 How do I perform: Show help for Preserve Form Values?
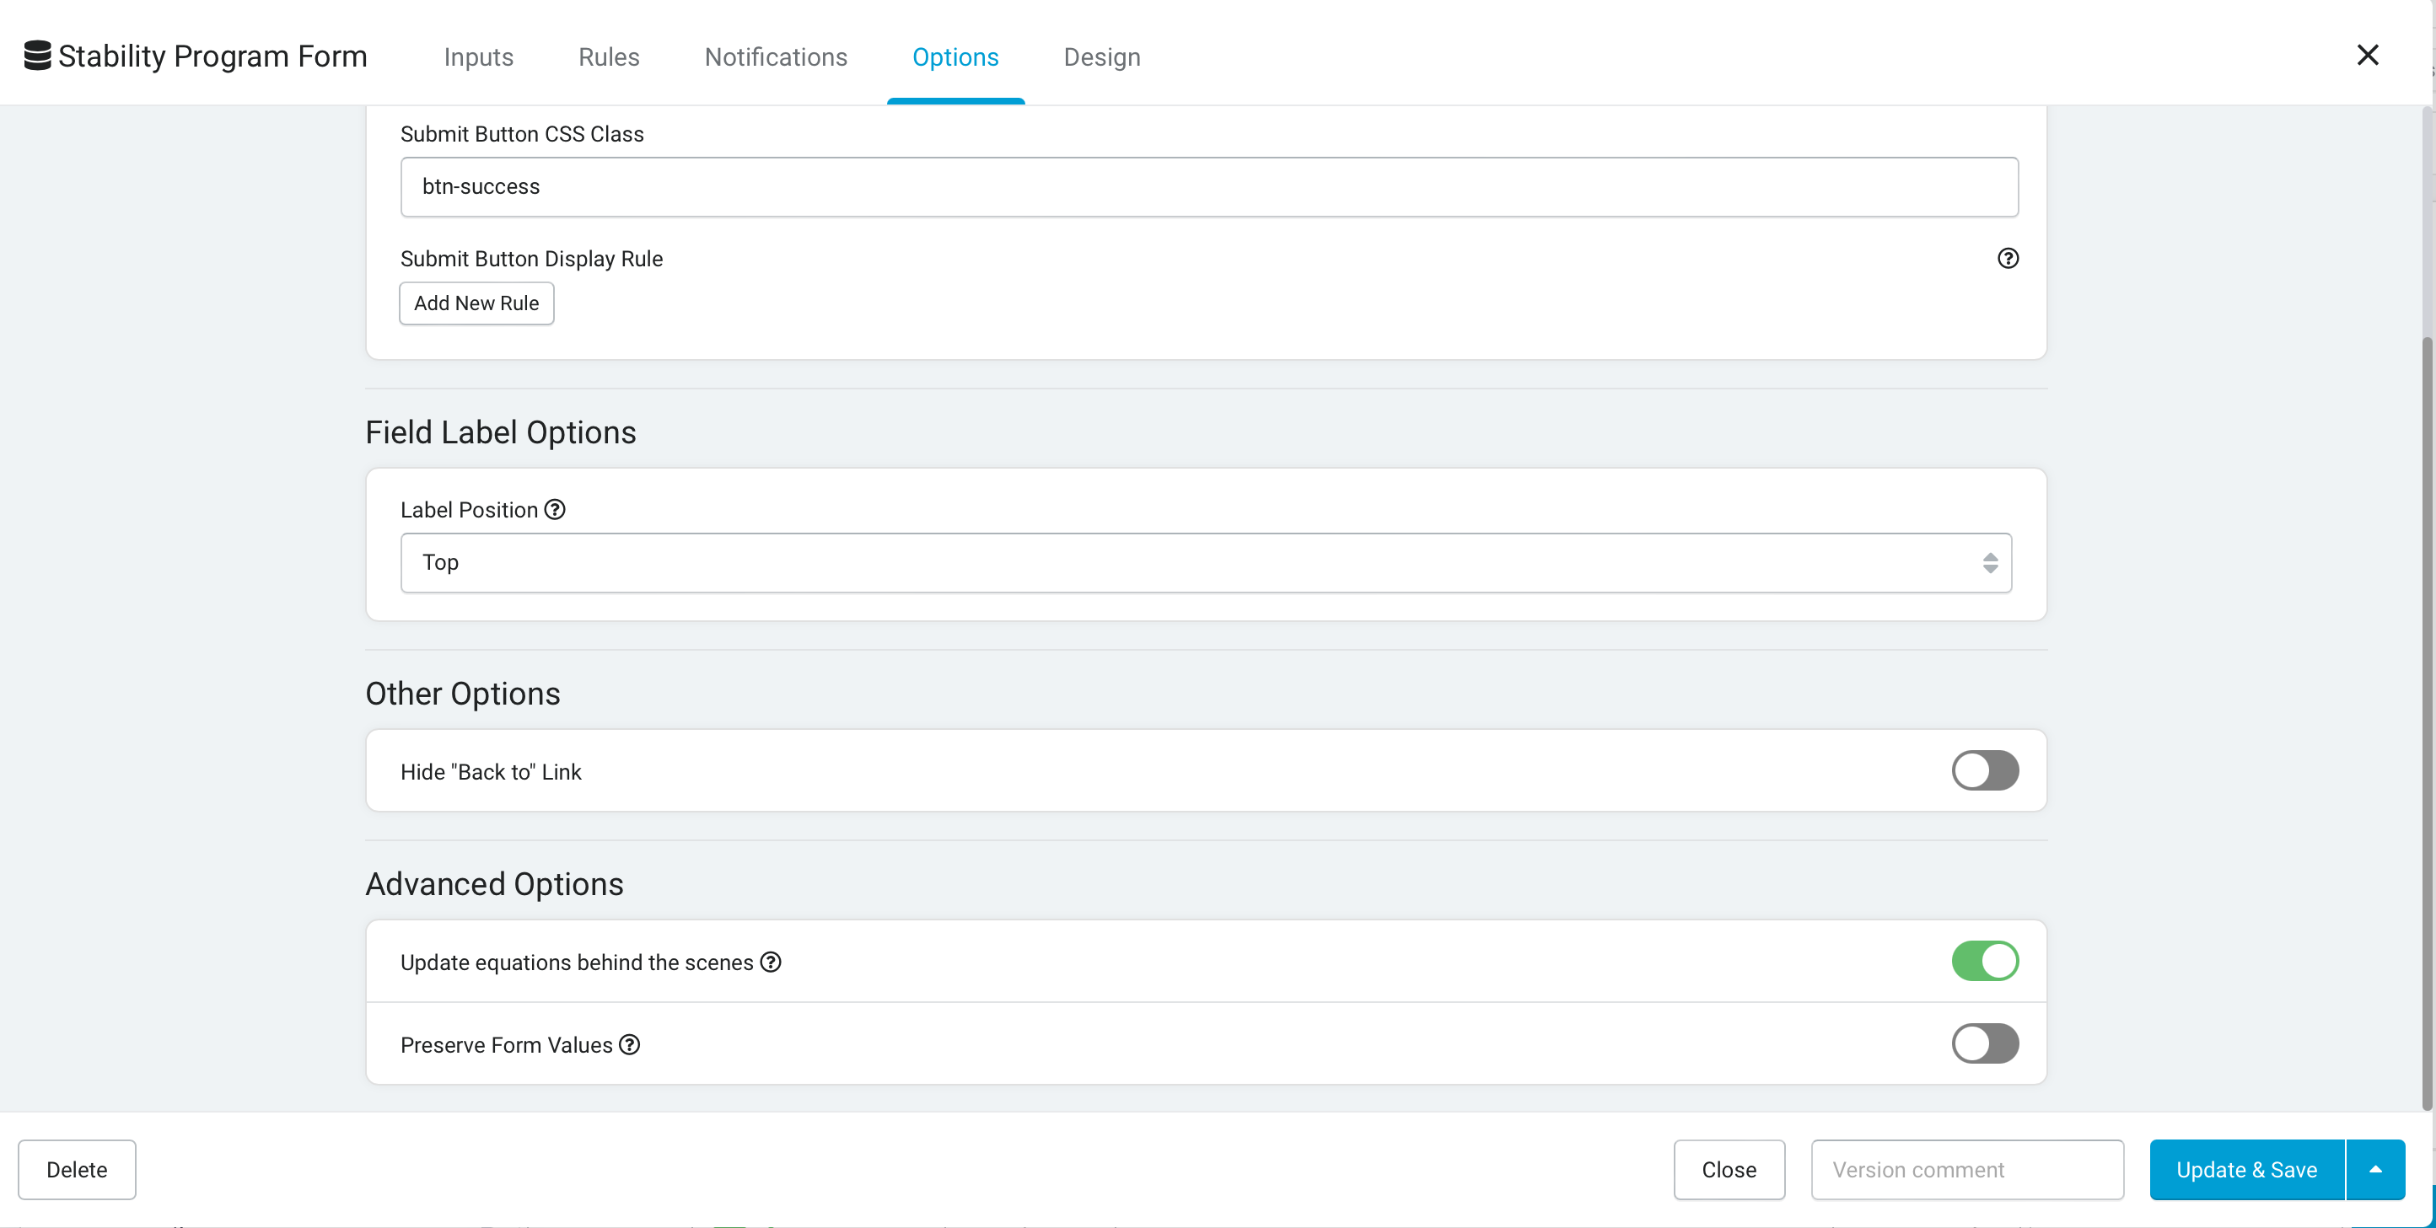[630, 1044]
